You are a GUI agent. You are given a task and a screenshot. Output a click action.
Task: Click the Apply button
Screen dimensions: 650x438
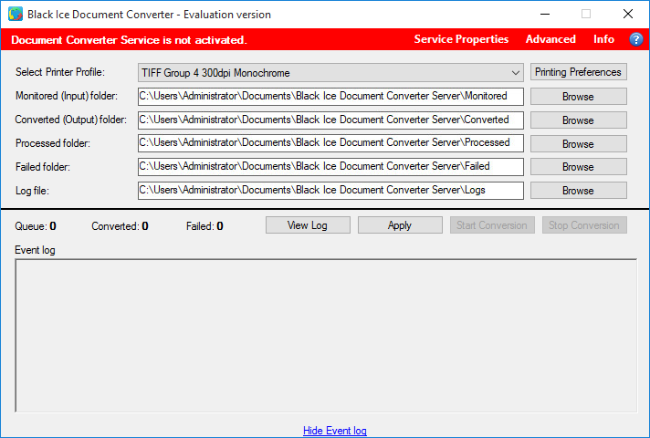point(400,225)
